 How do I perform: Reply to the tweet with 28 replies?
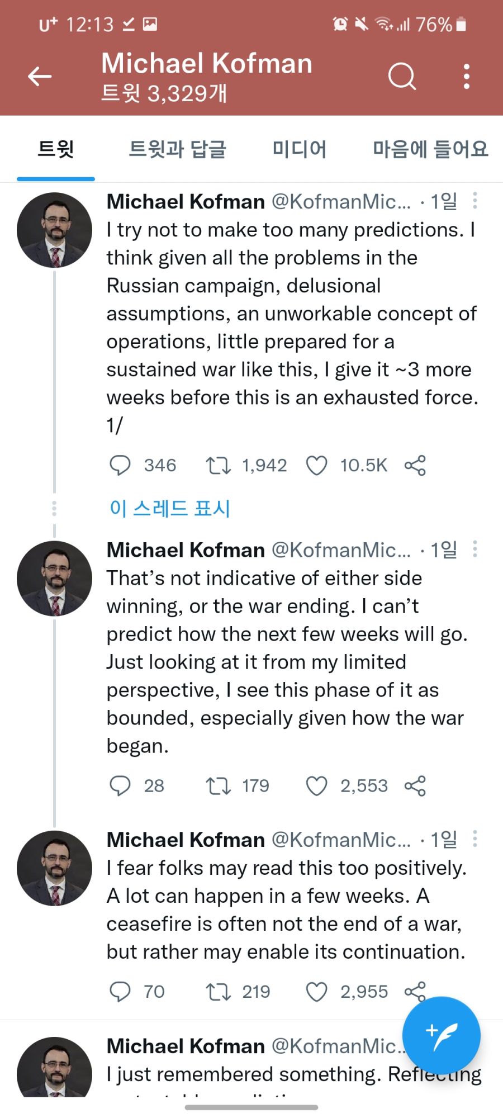120,786
